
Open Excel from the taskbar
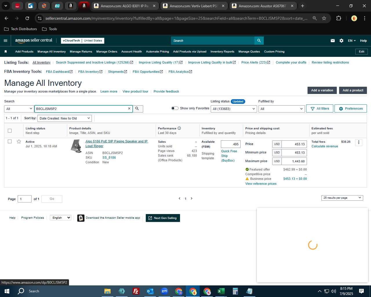pyautogui.click(x=221, y=291)
